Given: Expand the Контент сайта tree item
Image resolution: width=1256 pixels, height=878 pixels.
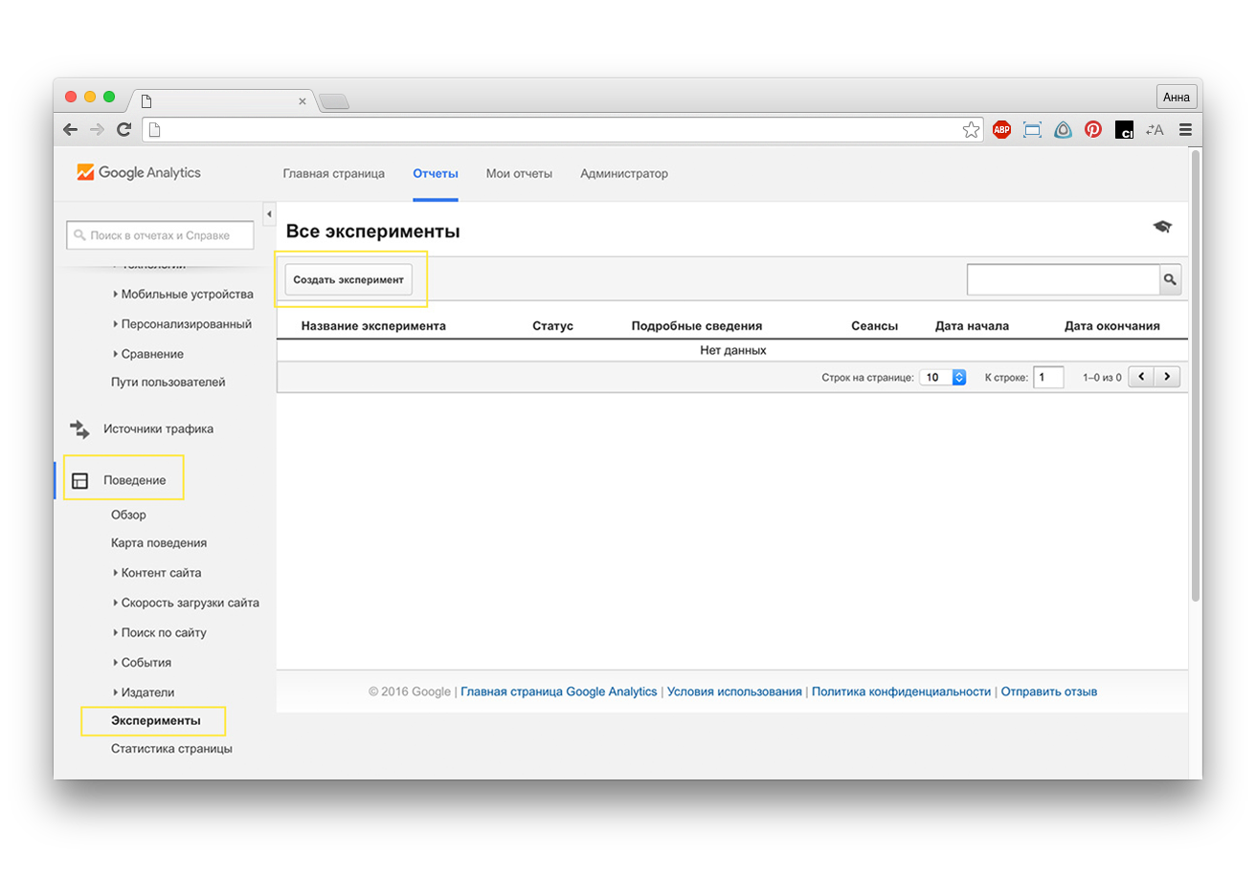Looking at the screenshot, I should (161, 573).
